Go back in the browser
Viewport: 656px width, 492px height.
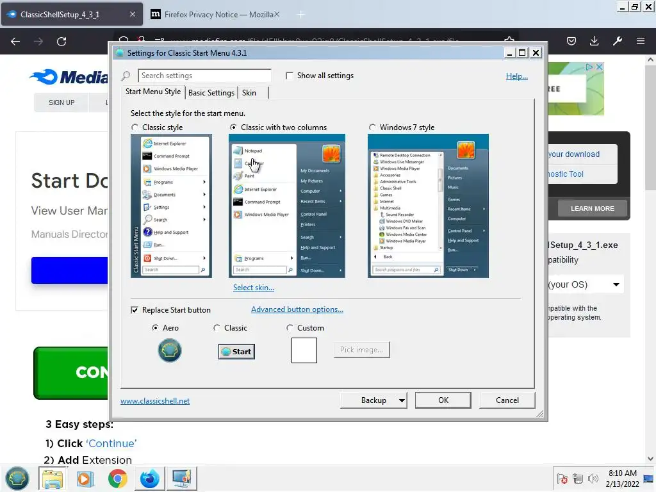click(x=15, y=42)
